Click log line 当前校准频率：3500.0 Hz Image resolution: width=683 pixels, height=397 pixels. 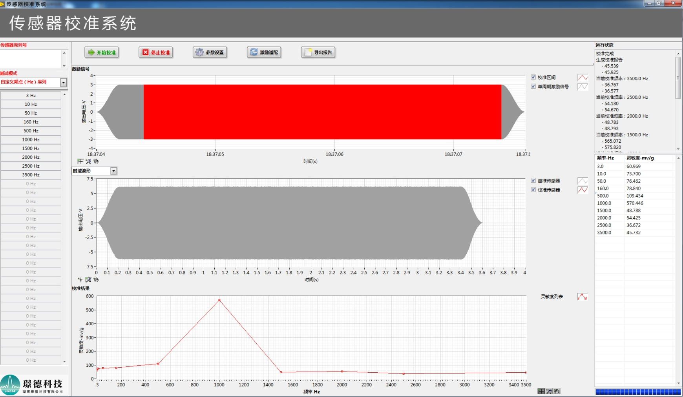click(622, 78)
